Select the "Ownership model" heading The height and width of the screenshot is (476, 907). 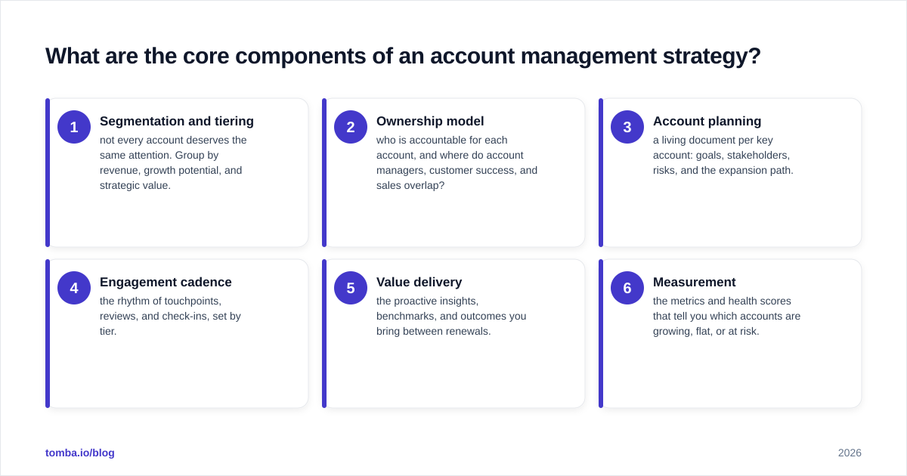pos(430,121)
